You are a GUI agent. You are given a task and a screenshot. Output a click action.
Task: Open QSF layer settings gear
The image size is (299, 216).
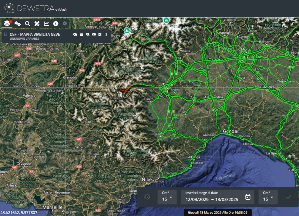coord(100,35)
